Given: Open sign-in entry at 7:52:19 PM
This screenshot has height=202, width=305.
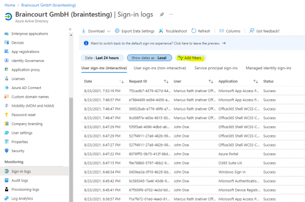Looking at the screenshot, I should [193, 91].
